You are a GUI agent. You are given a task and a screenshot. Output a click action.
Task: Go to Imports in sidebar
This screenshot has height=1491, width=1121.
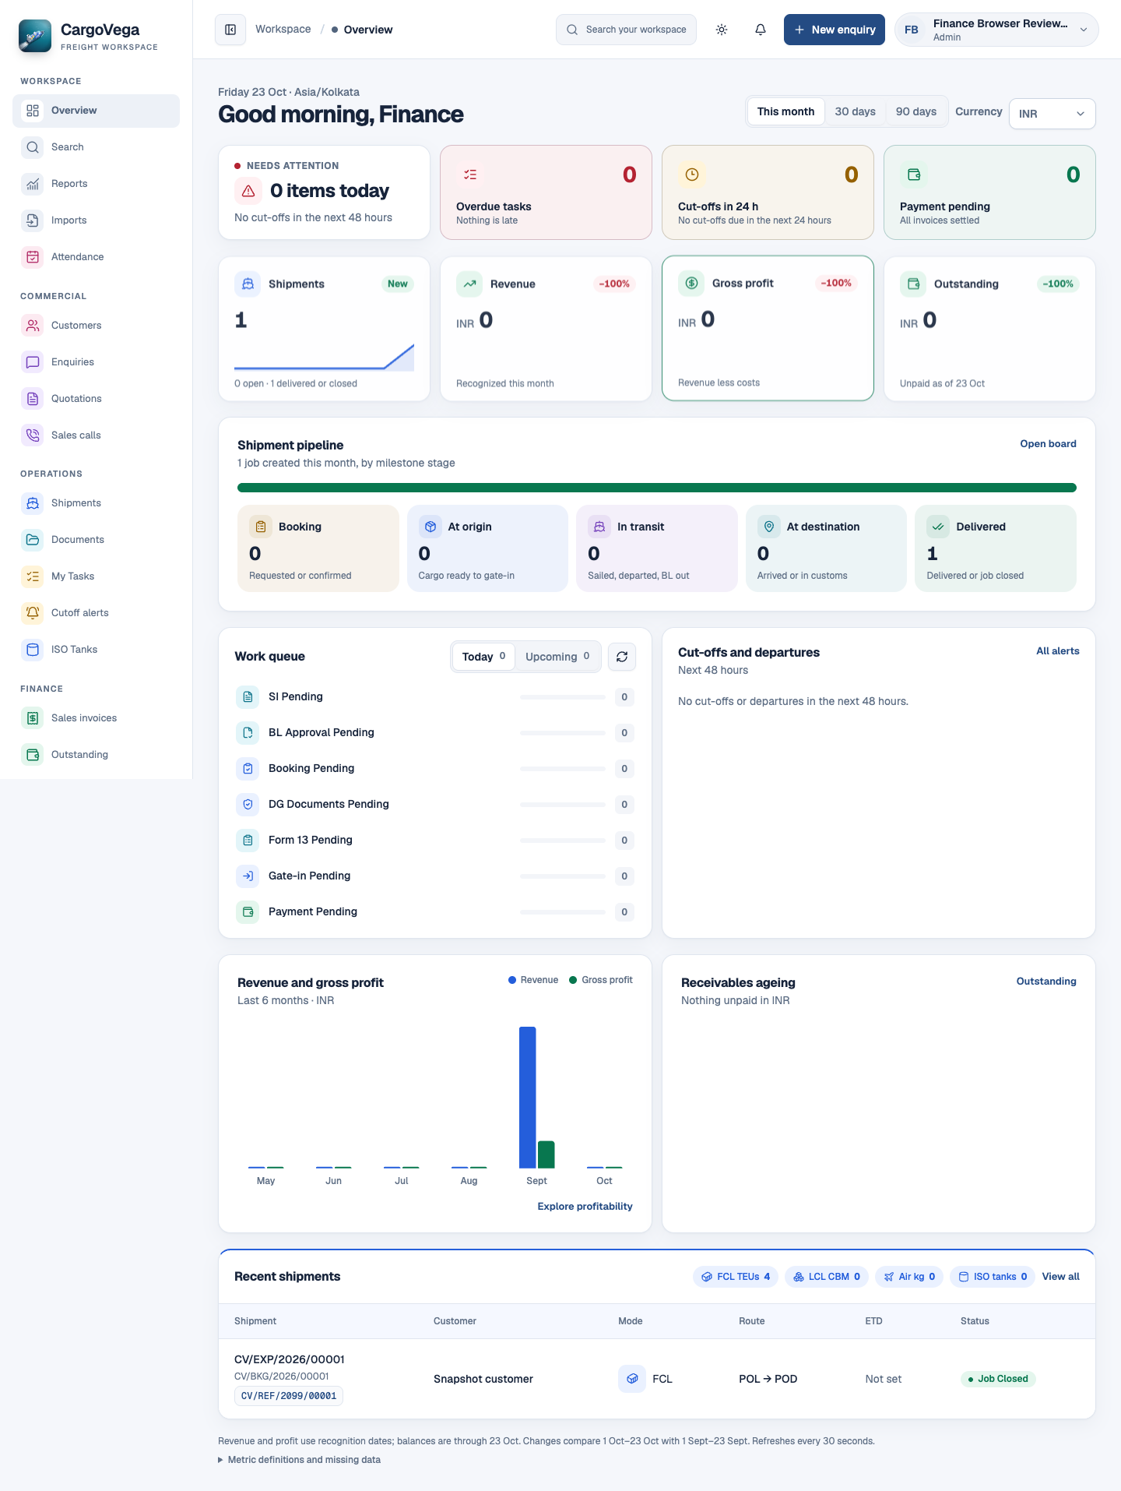point(96,220)
